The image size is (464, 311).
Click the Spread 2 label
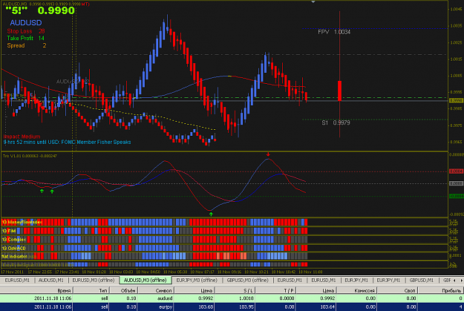[x=26, y=45]
